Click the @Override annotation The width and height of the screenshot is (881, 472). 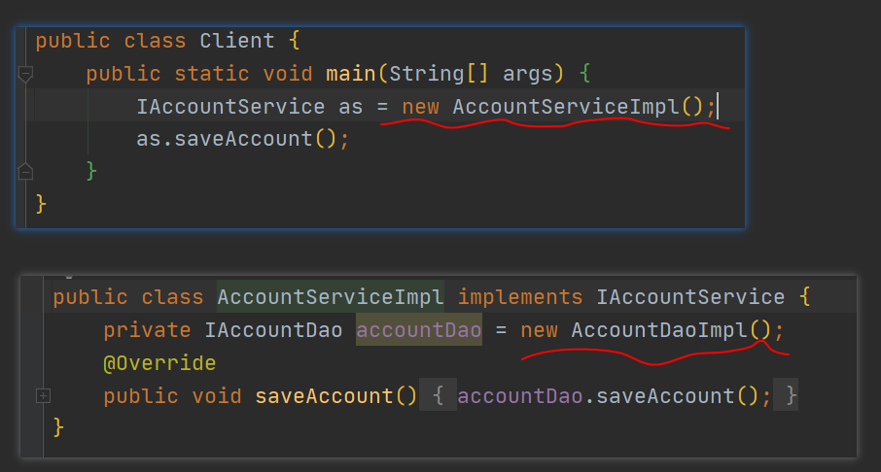[159, 363]
